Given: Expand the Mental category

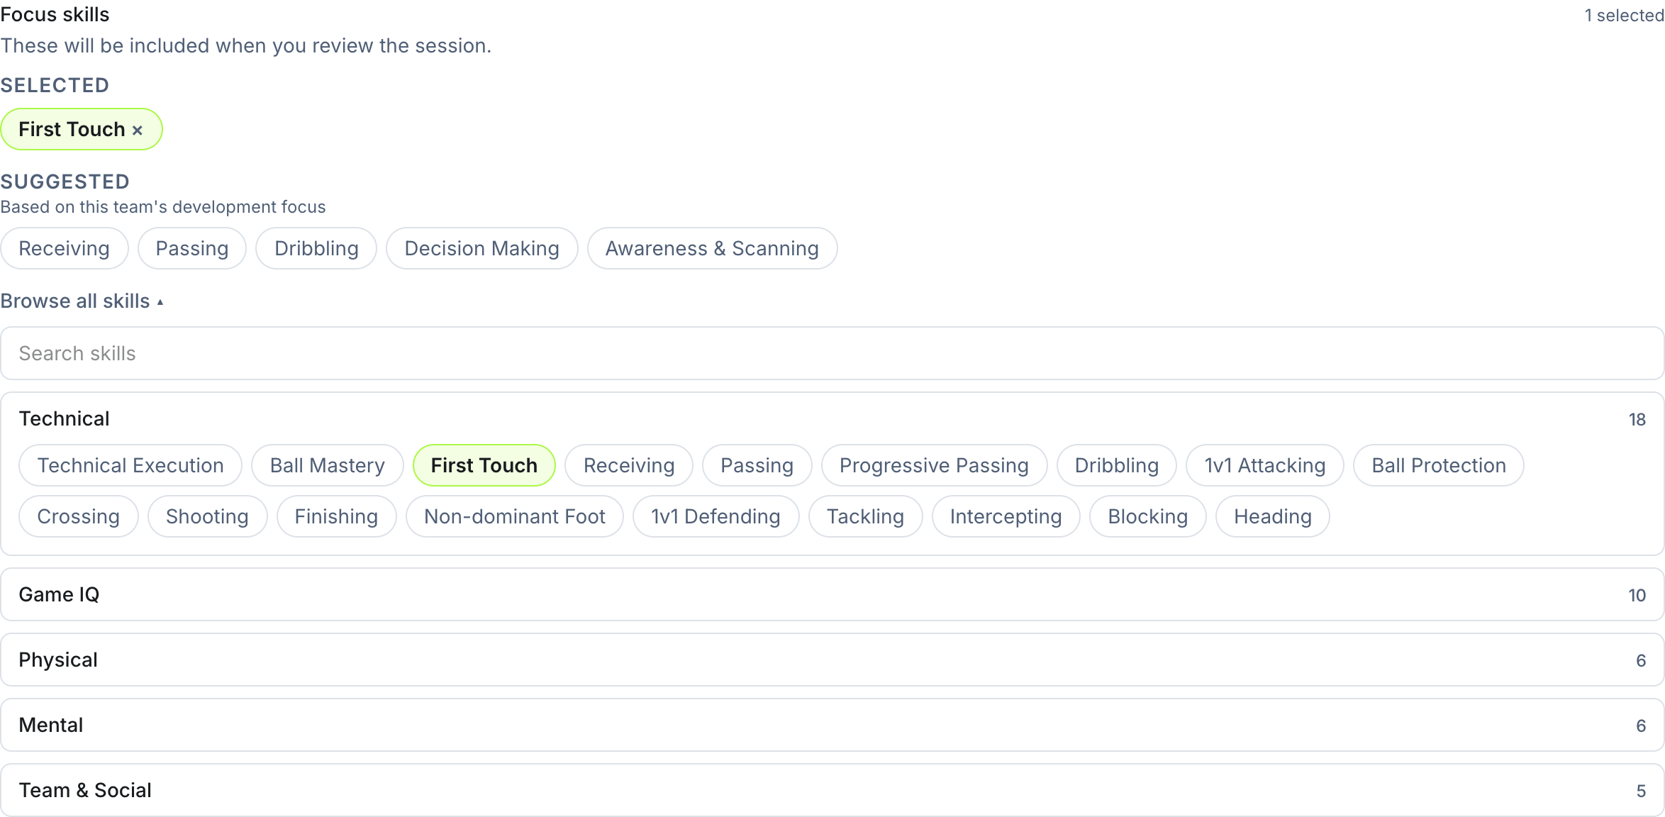Looking at the screenshot, I should 832,725.
